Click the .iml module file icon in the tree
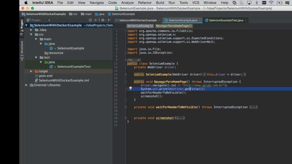 pos(36,80)
